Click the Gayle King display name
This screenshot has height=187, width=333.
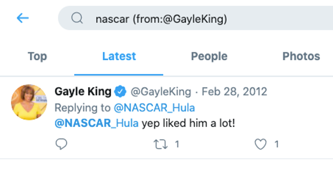point(83,92)
